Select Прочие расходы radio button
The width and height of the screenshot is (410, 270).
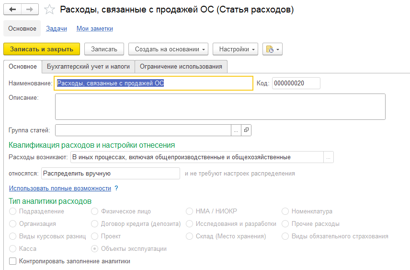pos(285,224)
